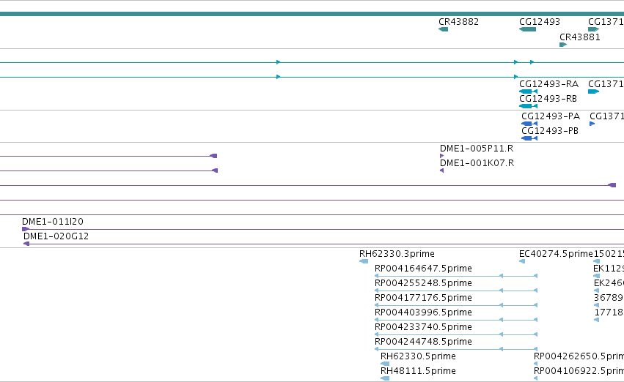Click the RP004255248.5prime label
The height and width of the screenshot is (382, 624).
pyautogui.click(x=423, y=283)
